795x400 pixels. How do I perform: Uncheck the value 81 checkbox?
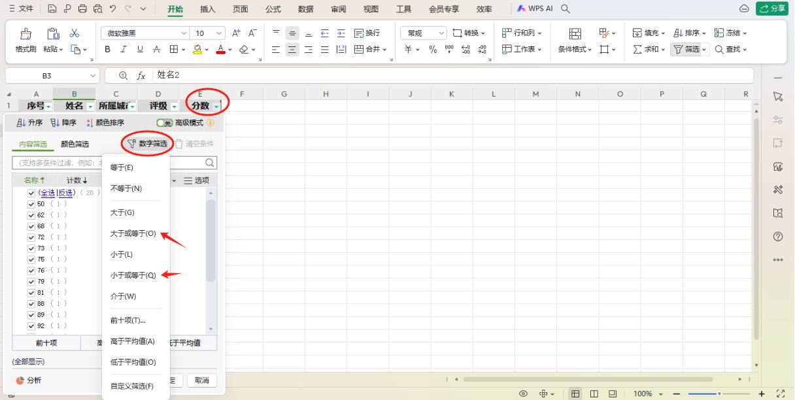(31, 292)
